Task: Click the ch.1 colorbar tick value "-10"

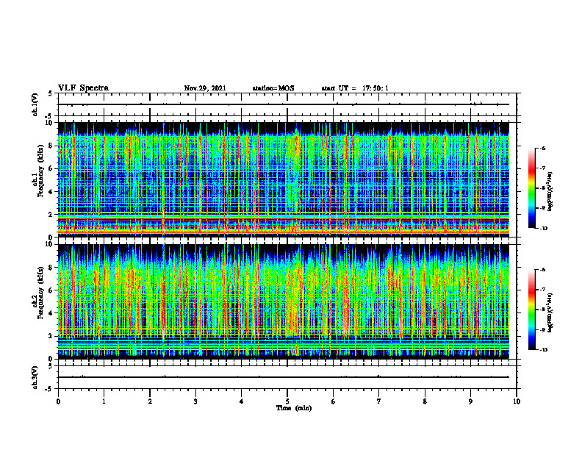Action: click(x=543, y=229)
